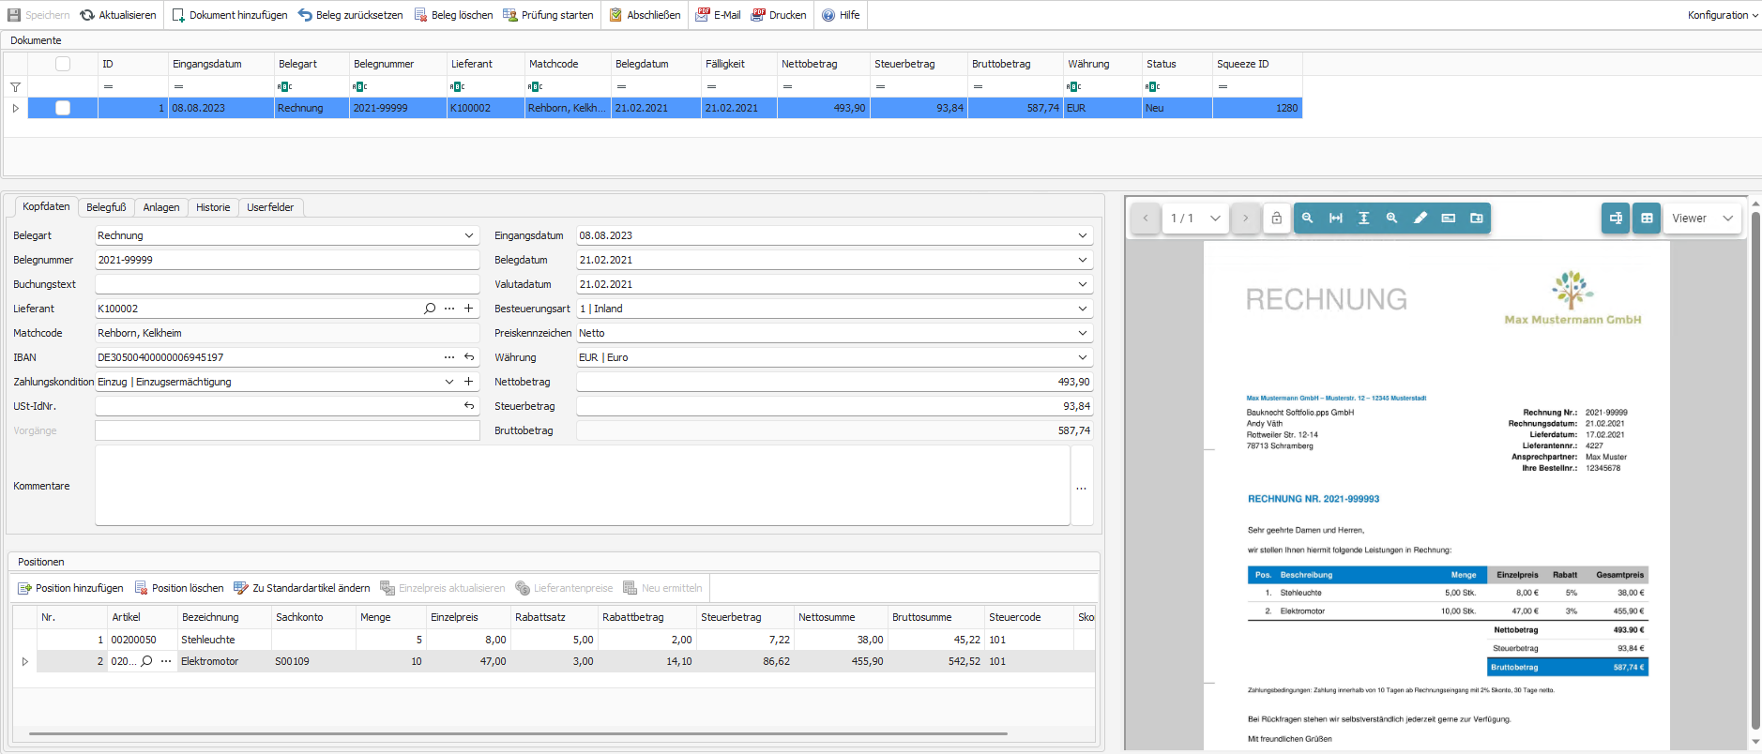This screenshot has height=754, width=1762.
Task: Open the Belegart dropdown in Kopfdaten
Action: 468,235
